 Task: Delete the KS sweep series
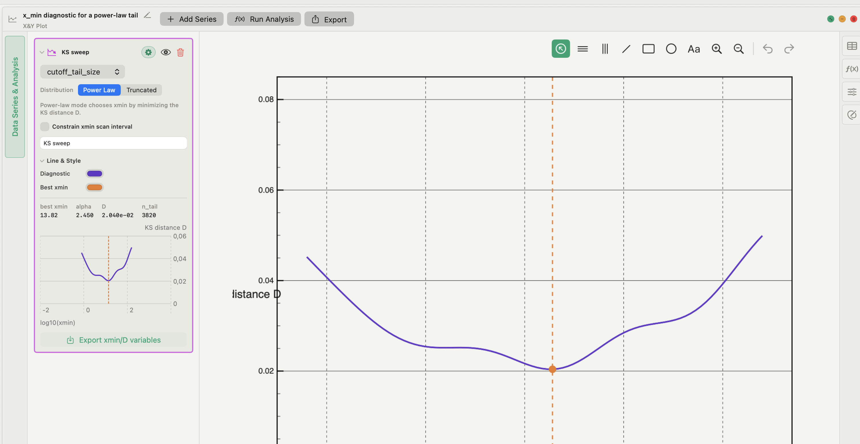click(x=180, y=52)
